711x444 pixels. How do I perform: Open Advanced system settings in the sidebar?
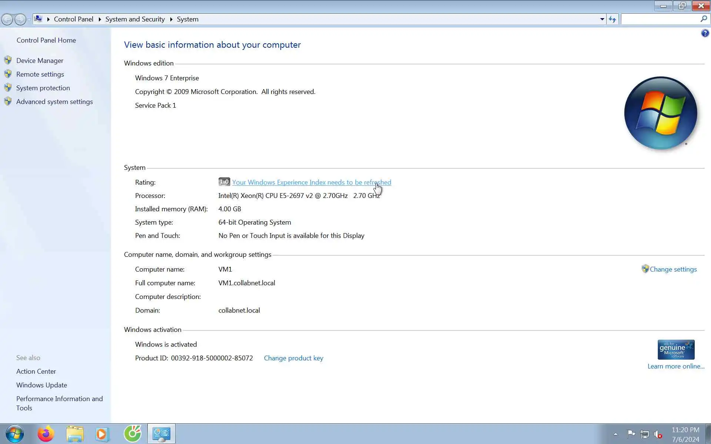[54, 101]
